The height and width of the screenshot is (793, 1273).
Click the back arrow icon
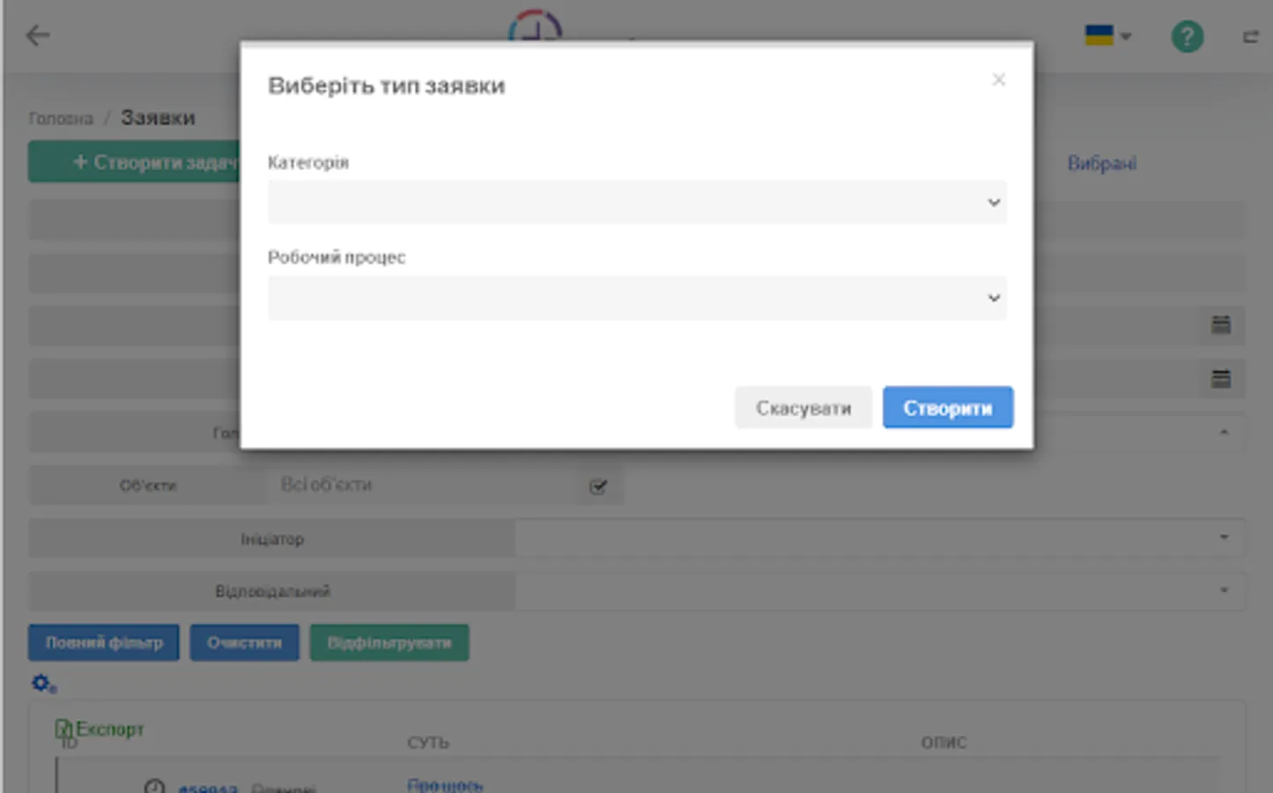38,35
